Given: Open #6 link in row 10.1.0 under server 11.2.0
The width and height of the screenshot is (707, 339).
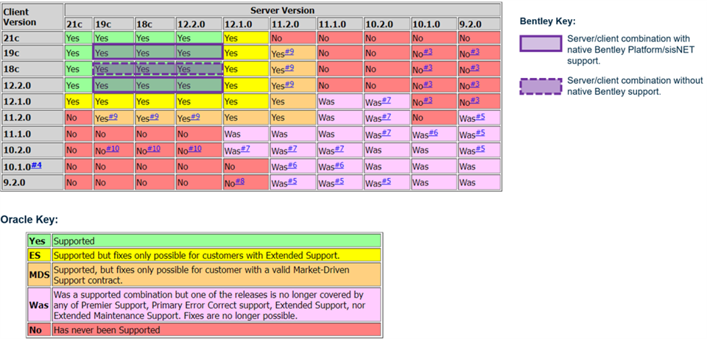Looking at the screenshot, I should (x=292, y=165).
